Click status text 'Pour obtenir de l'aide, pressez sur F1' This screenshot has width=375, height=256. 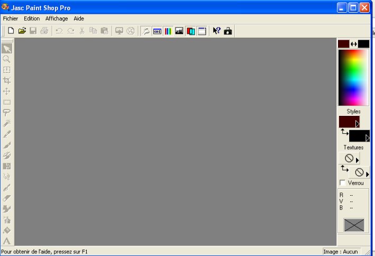44,252
